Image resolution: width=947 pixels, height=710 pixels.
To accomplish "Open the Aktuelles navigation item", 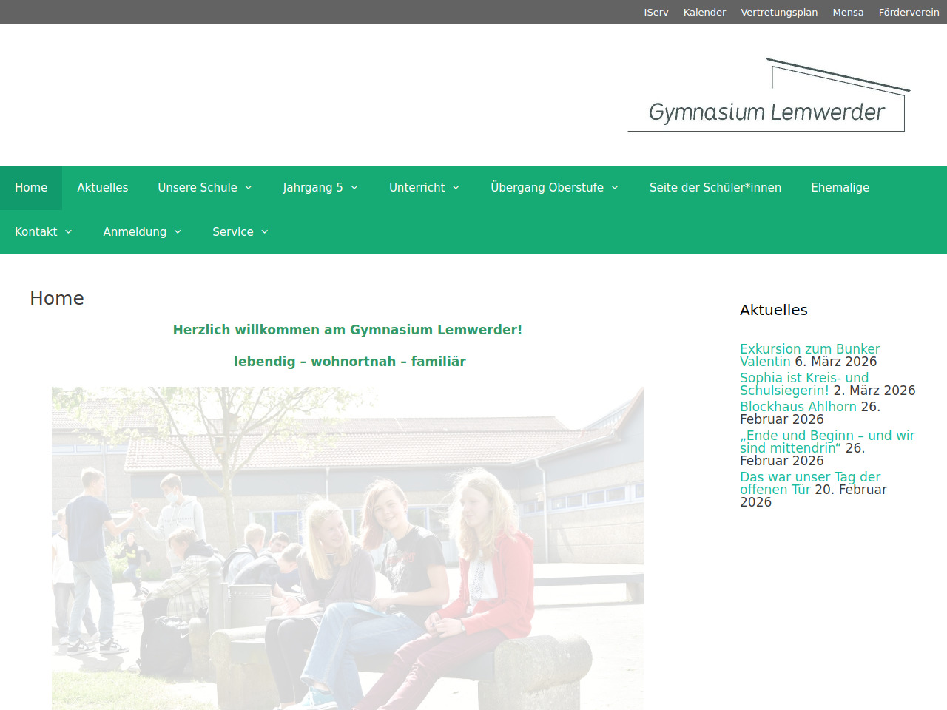I will click(103, 188).
